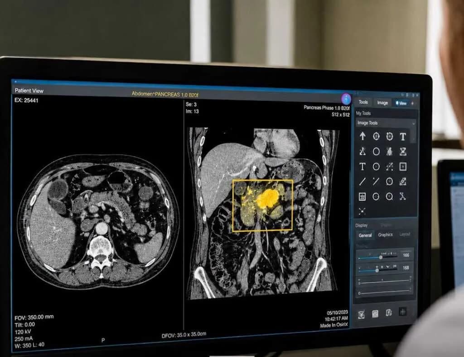Click the checklist icon at the panel bottom
This screenshot has width=464, height=357.
click(361, 315)
